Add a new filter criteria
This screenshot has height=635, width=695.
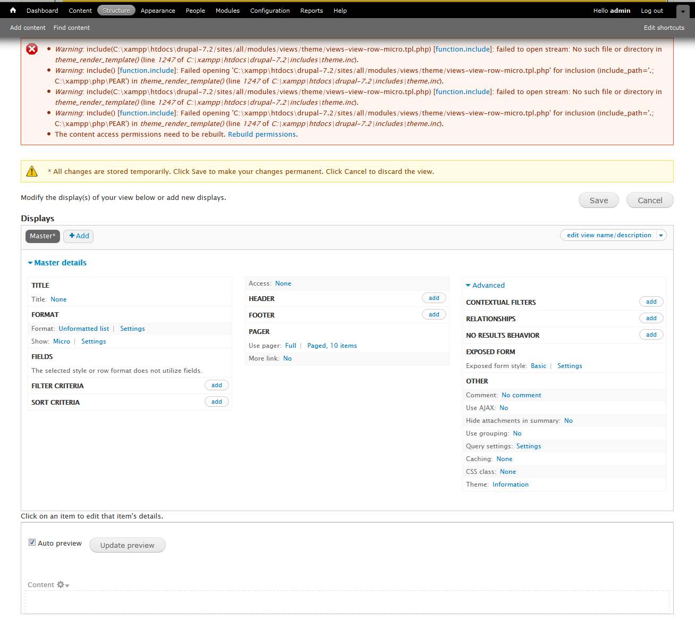pyautogui.click(x=216, y=385)
